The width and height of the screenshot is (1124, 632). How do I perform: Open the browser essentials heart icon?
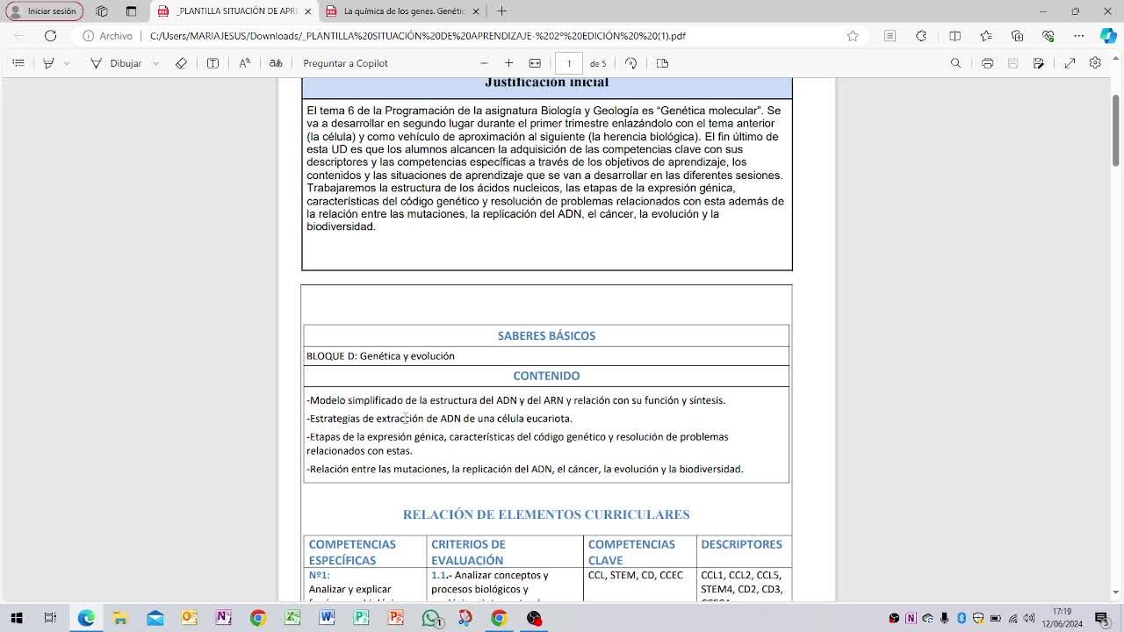point(1048,36)
